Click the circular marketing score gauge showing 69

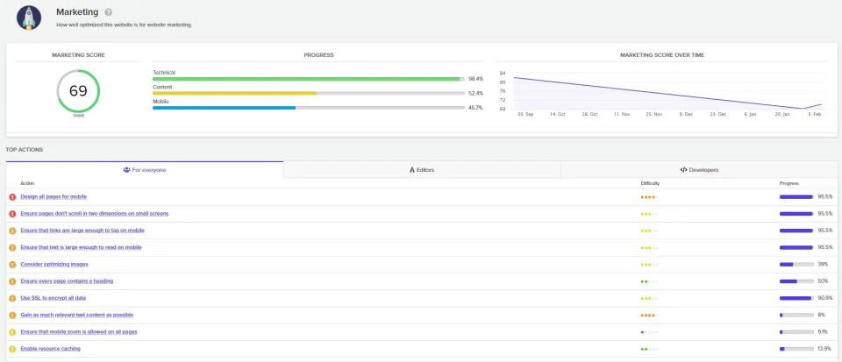[78, 90]
